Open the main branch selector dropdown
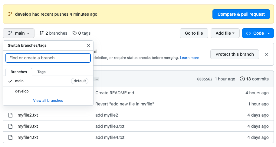The height and width of the screenshot is (147, 276). [x=19, y=33]
